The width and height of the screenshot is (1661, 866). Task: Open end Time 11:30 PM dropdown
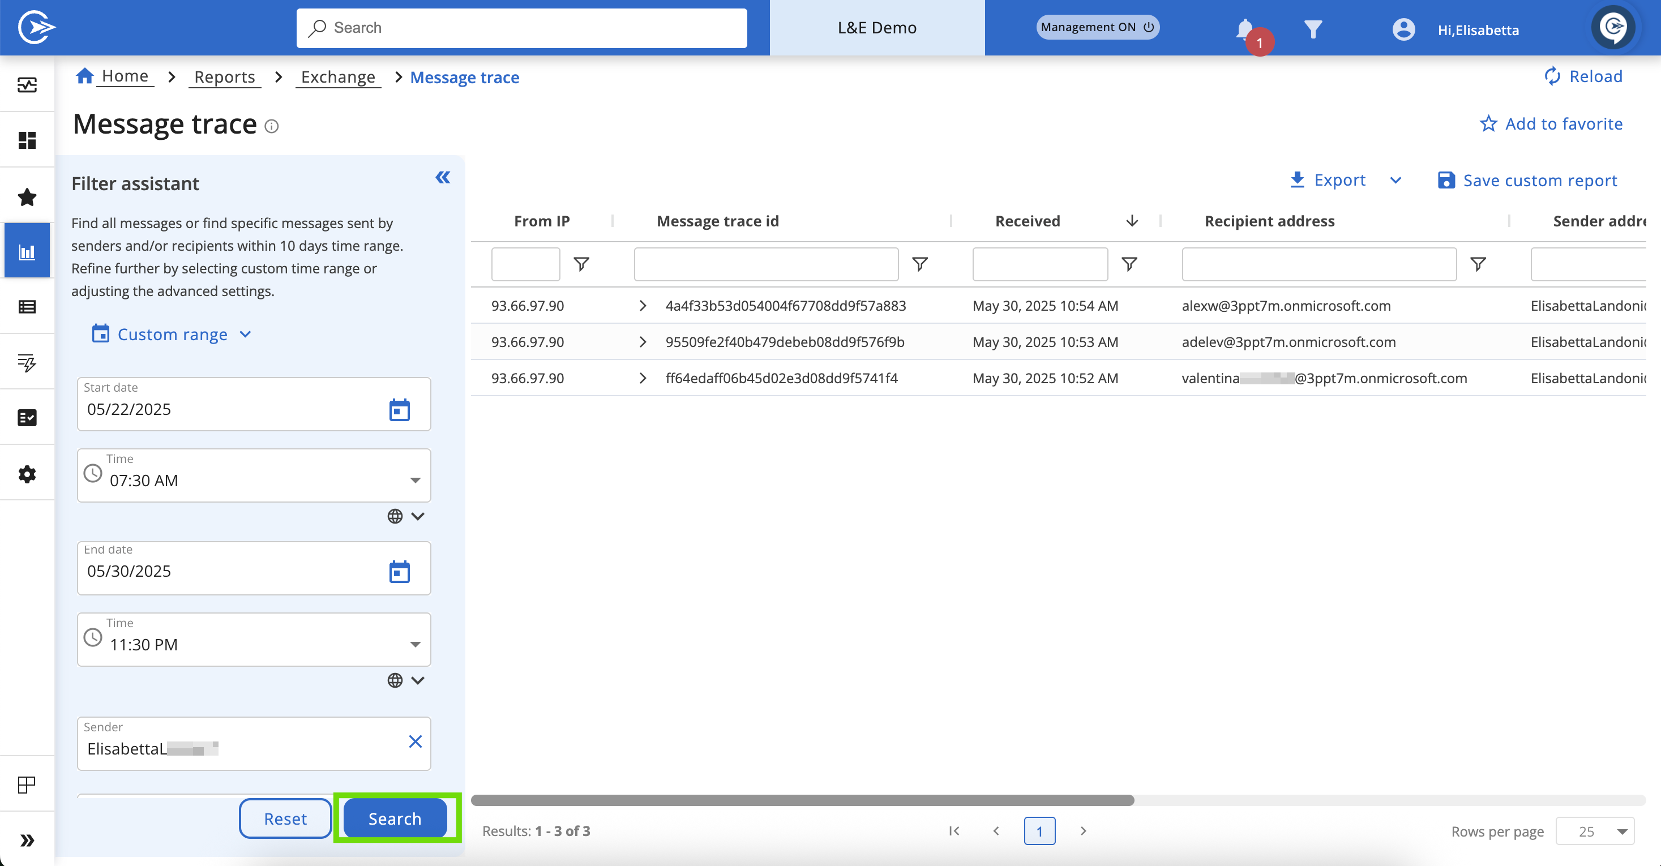[254, 639]
